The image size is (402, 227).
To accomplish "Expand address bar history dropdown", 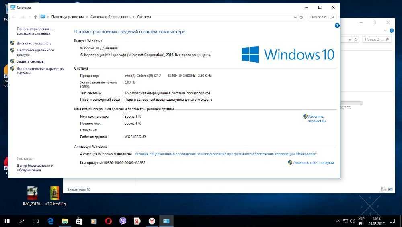I will (295, 17).
